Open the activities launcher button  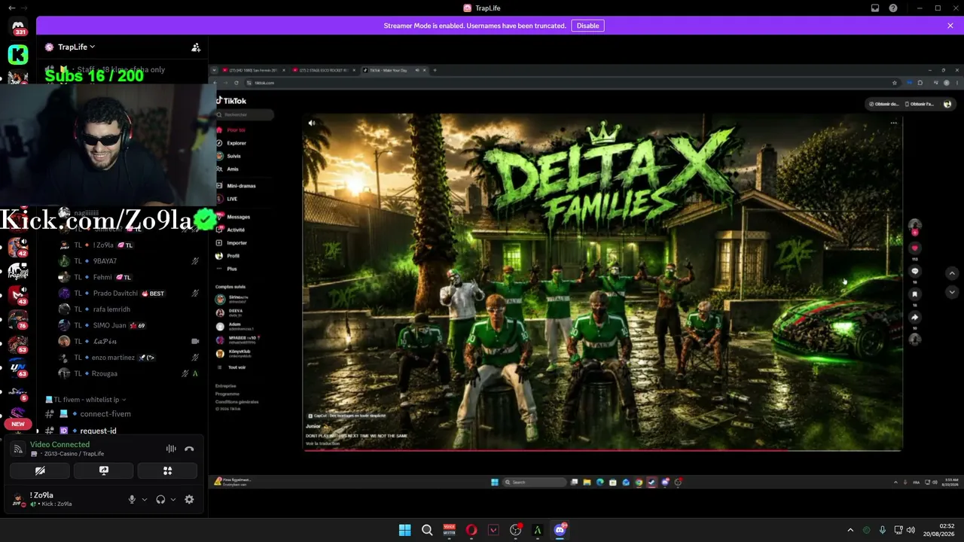pyautogui.click(x=167, y=470)
